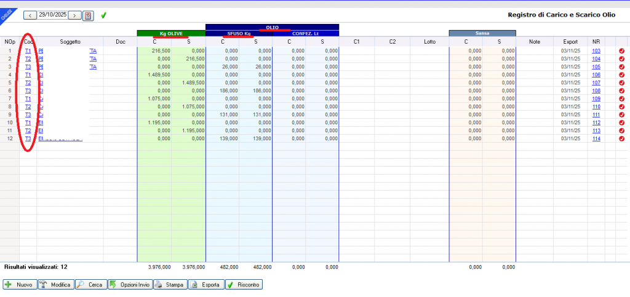Click the red check icon on row NR 113
This screenshot has height=297, width=630.
coord(622,131)
